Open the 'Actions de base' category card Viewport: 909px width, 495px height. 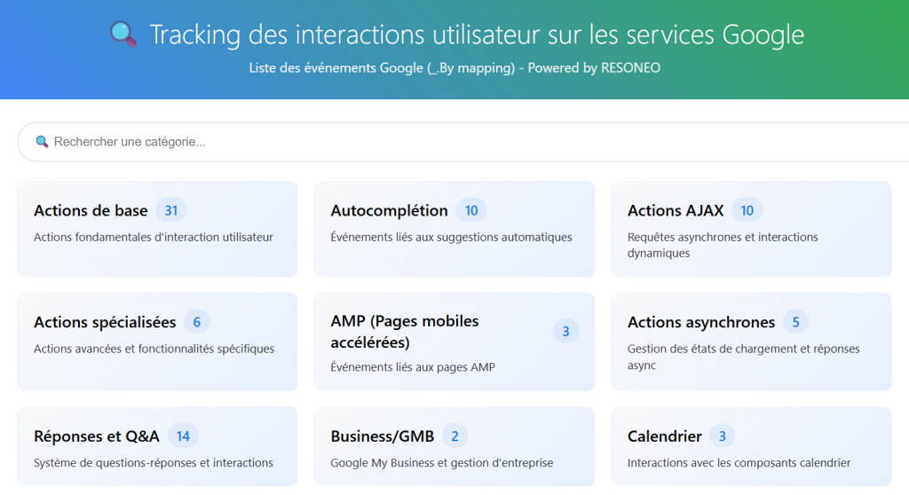tap(158, 229)
